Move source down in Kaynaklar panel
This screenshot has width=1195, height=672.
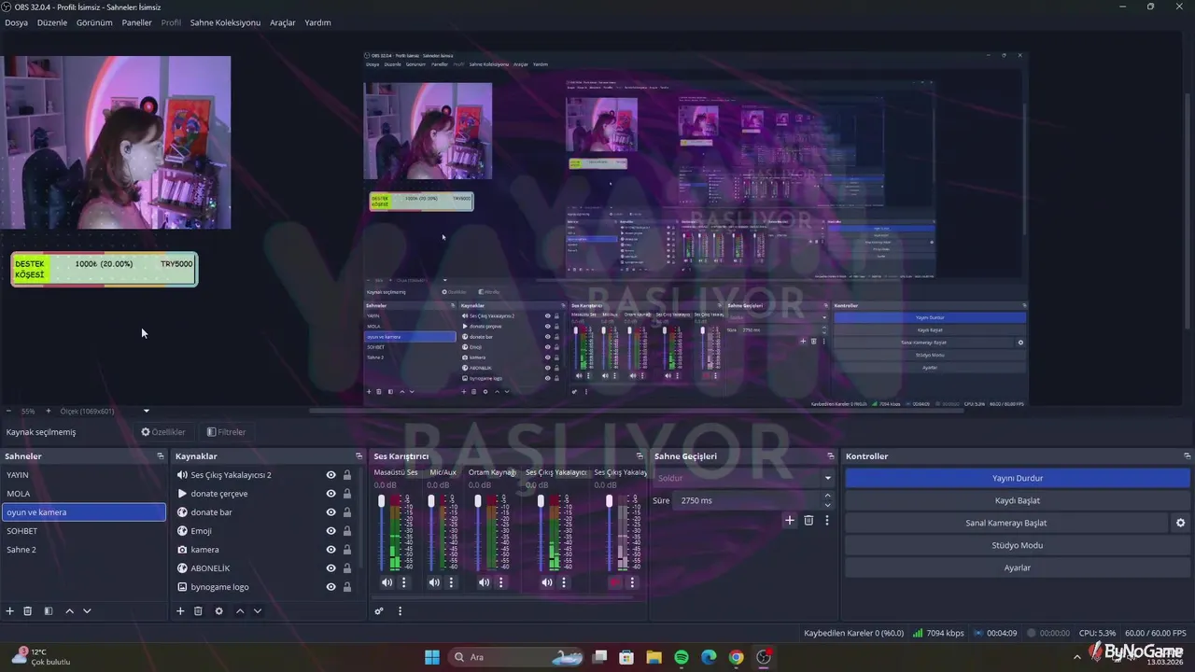click(x=257, y=611)
